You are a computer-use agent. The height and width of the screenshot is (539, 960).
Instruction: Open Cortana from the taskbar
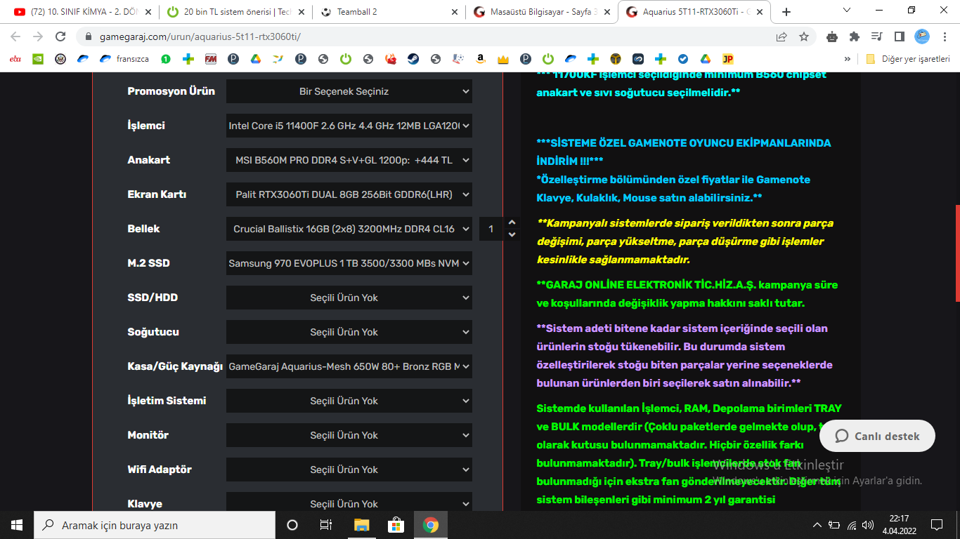coord(292,525)
